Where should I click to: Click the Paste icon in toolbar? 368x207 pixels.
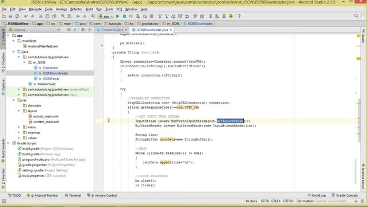point(54,16)
